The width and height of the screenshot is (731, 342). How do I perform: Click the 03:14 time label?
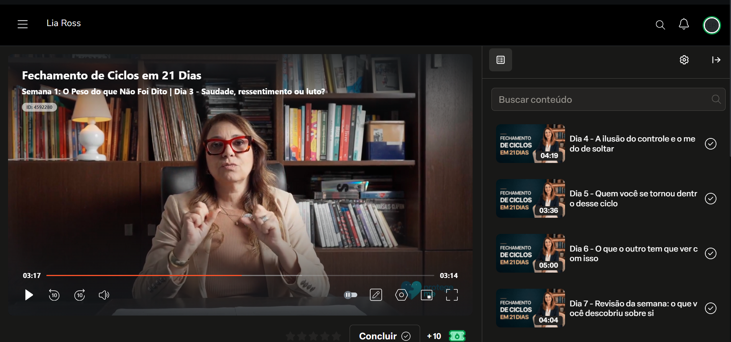[449, 275]
